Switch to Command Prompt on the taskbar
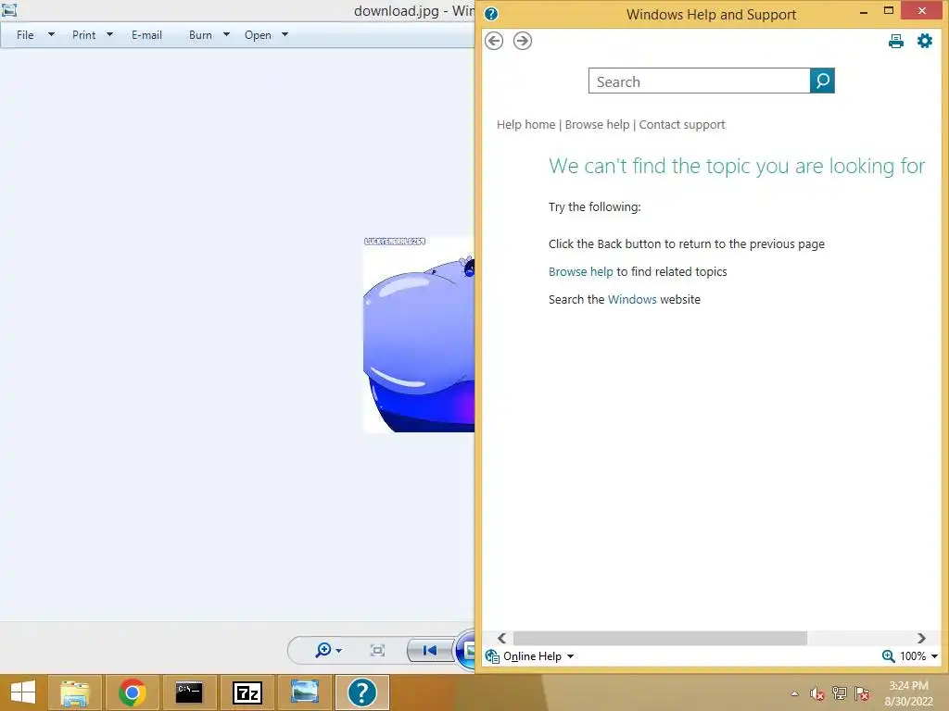The width and height of the screenshot is (949, 711). pyautogui.click(x=189, y=692)
